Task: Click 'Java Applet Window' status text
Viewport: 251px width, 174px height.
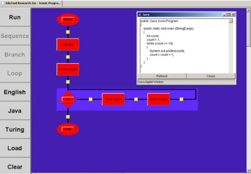Action: pos(151,82)
